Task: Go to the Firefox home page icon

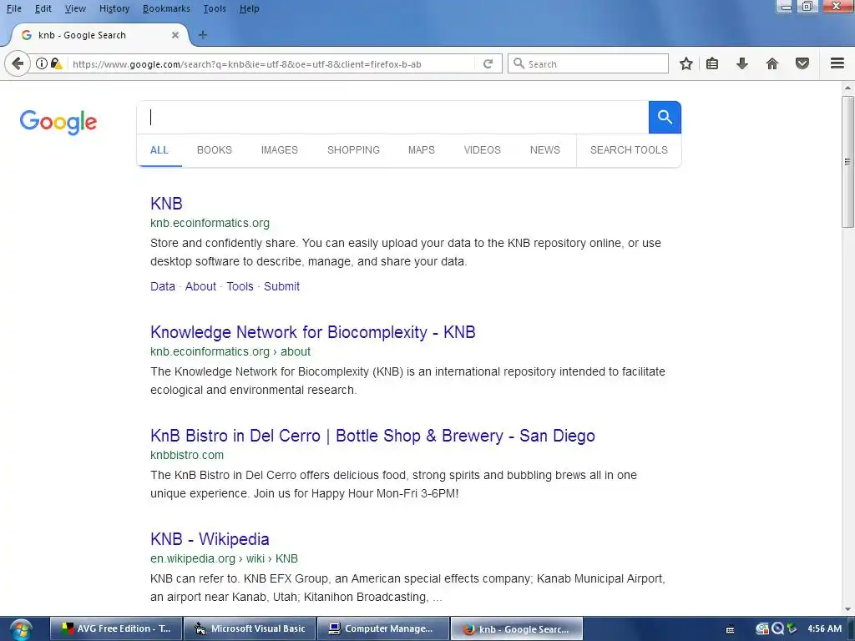Action: tap(772, 63)
